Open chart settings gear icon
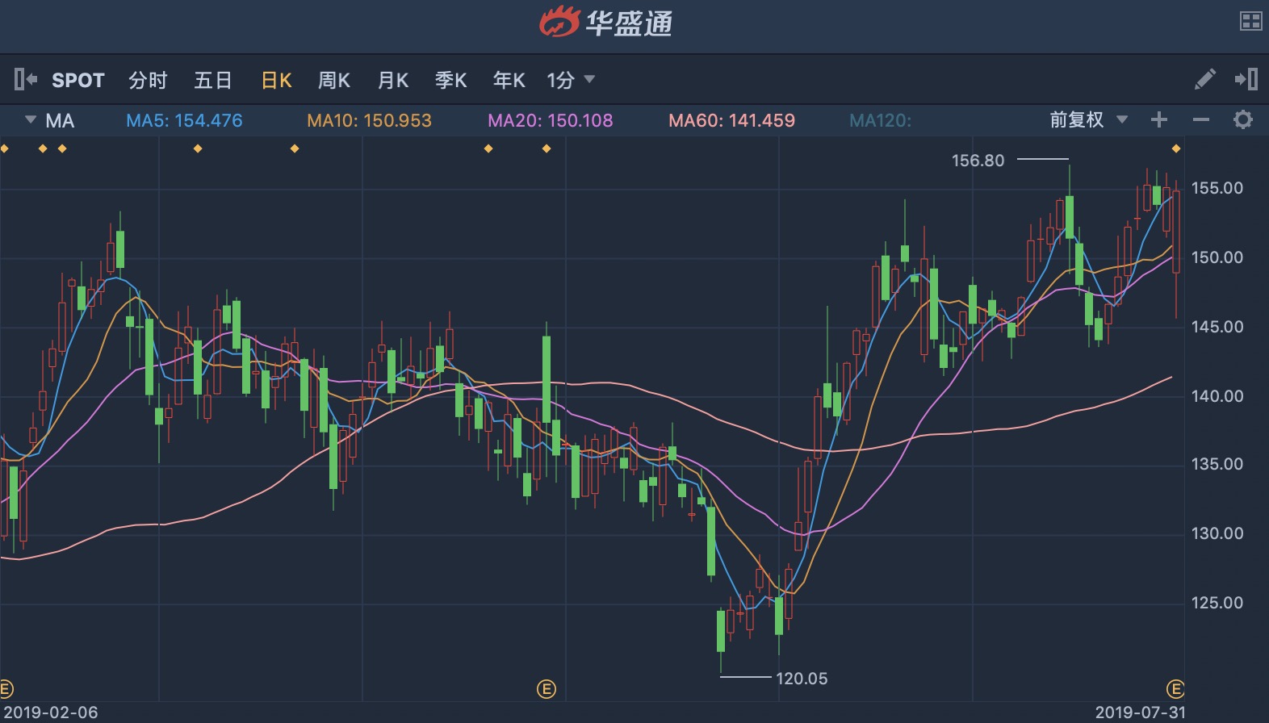The height and width of the screenshot is (723, 1269). (1243, 120)
